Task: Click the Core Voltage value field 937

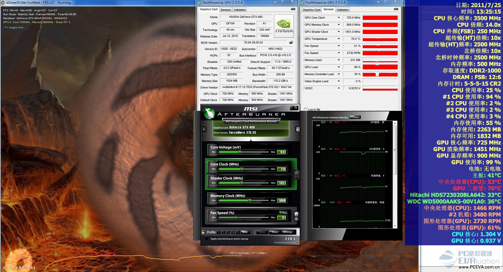Action: tap(282, 152)
